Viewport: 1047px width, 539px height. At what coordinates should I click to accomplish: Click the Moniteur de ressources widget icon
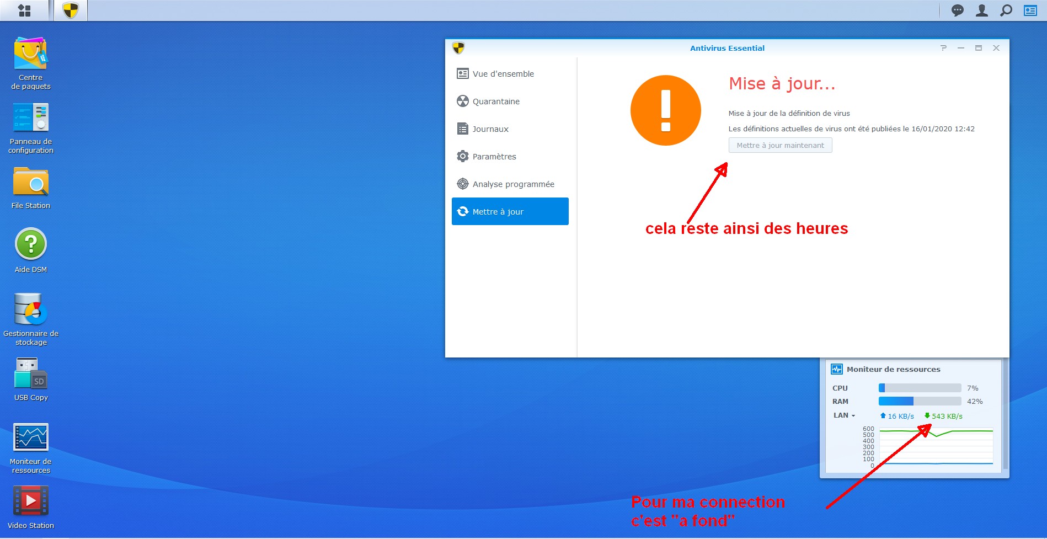tap(837, 369)
